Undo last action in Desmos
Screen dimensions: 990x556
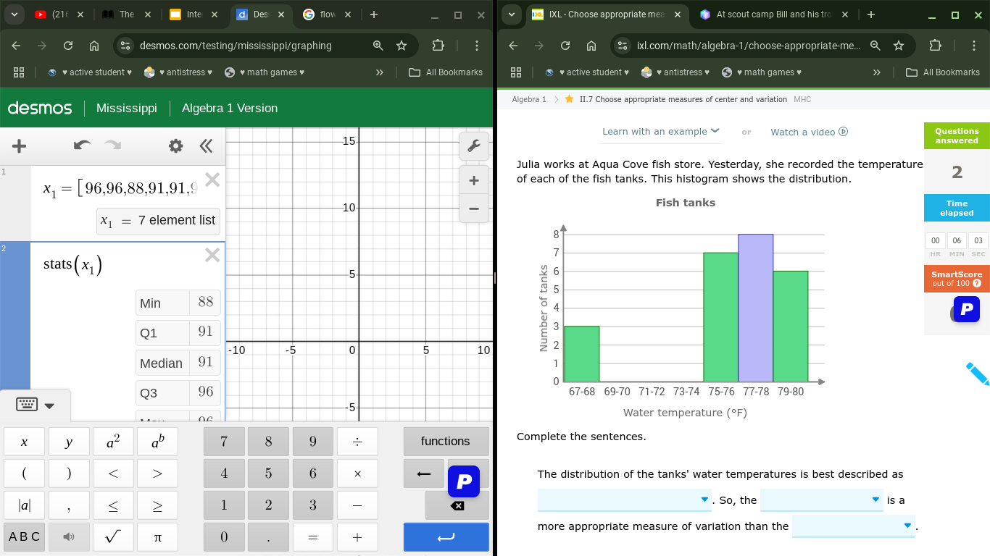coord(83,146)
